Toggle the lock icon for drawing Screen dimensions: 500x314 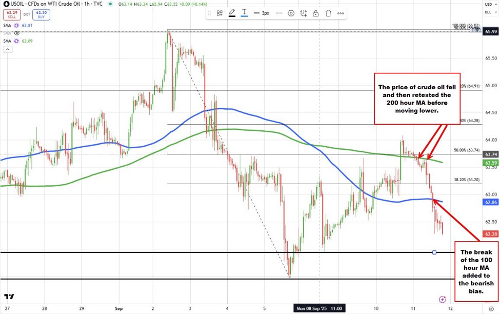[316, 13]
